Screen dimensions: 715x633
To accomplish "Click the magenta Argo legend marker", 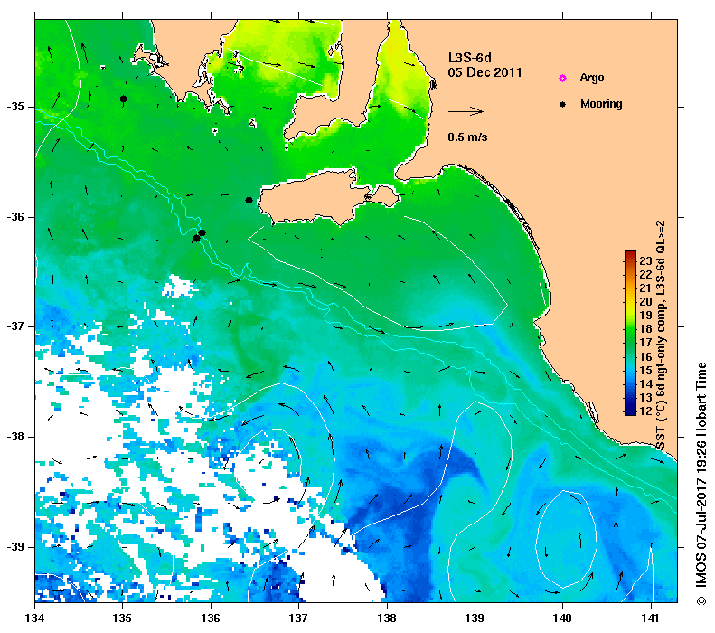I will tap(563, 78).
